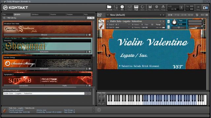Open the global Purge menu
211x118 pixels.
click(163, 8)
